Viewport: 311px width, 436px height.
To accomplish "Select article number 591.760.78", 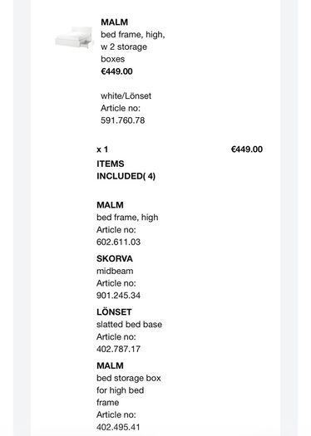I will point(123,120).
